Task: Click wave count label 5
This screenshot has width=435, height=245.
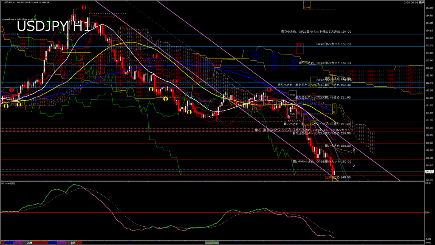Action: 354,150
